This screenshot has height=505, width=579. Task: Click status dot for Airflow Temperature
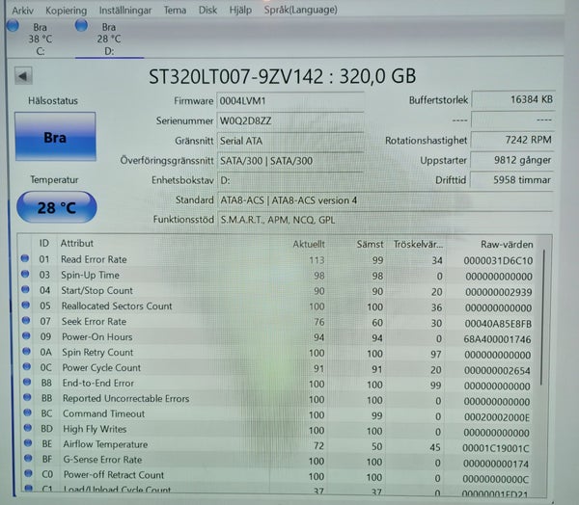pyautogui.click(x=28, y=443)
